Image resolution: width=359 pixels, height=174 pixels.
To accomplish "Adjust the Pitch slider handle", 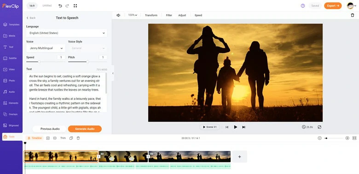I will [x=87, y=62].
